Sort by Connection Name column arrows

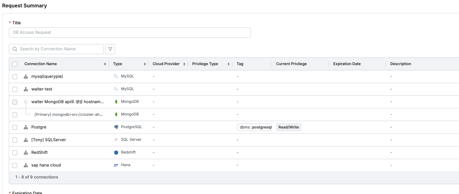[105, 64]
